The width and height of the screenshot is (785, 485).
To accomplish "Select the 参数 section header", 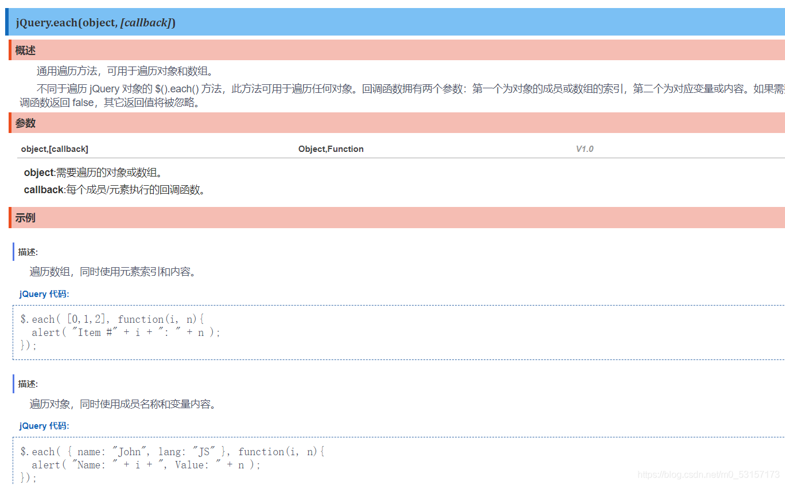I will [397, 123].
